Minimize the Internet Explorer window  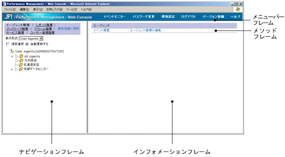click(x=233, y=4)
